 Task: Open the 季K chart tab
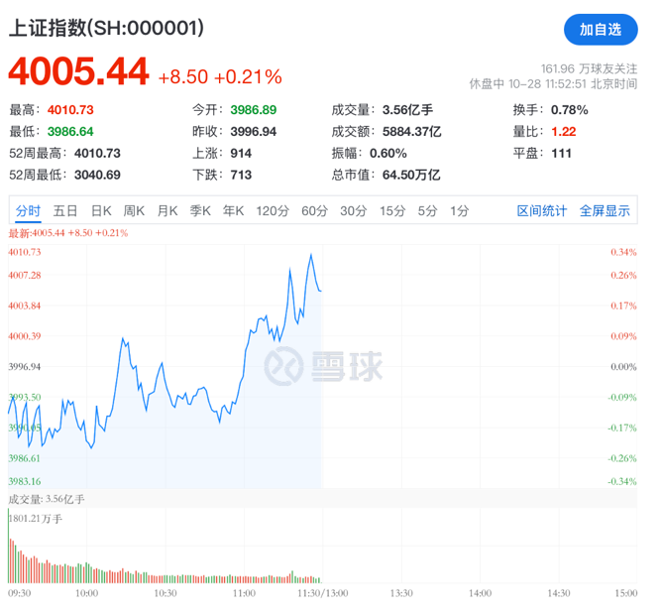[200, 210]
